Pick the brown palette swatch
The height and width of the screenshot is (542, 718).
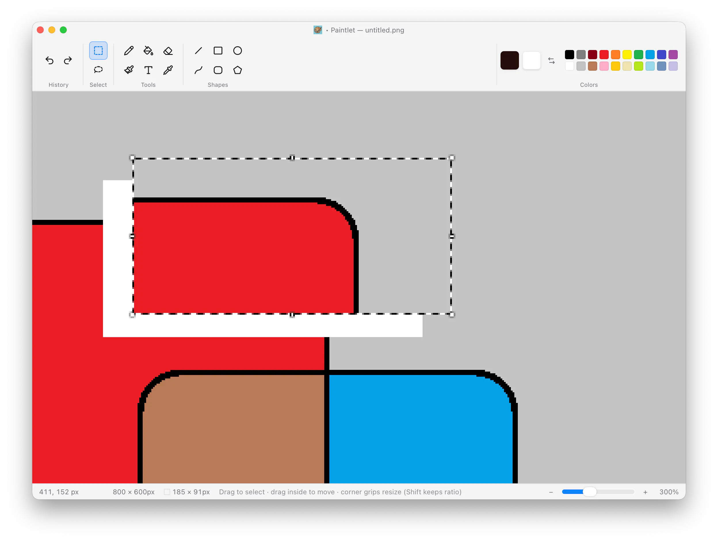[592, 66]
